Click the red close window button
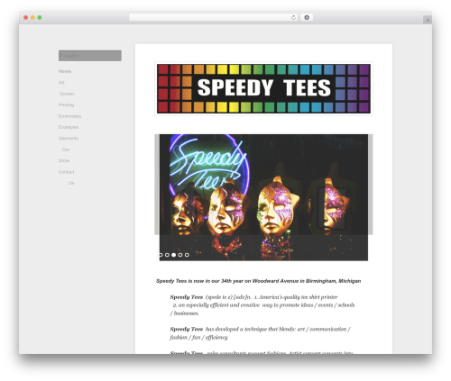451x381 pixels. click(x=26, y=17)
